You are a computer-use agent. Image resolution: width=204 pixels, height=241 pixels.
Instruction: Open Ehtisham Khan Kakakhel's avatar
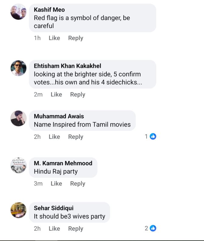pos(19,68)
